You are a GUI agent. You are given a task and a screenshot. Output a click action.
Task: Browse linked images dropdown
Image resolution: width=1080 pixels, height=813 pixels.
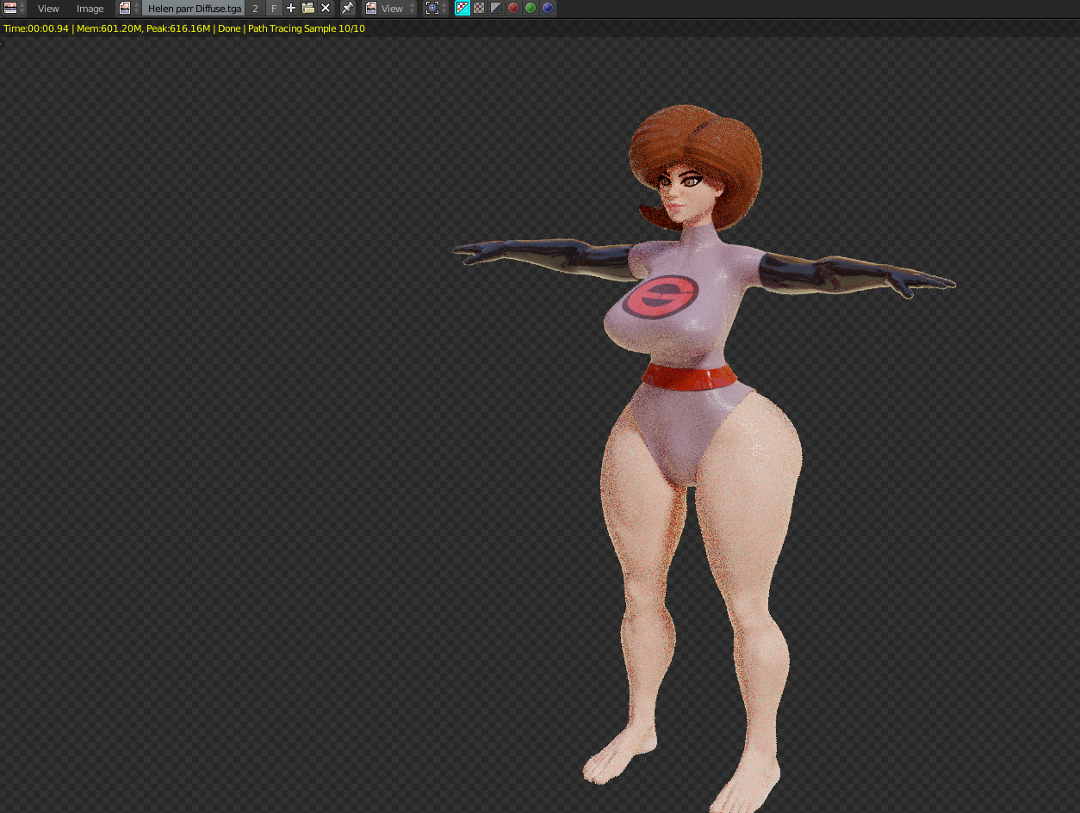pyautogui.click(x=129, y=9)
